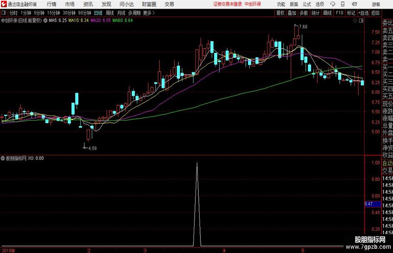
Task: Open the 功能 menu
Action: 281,4
